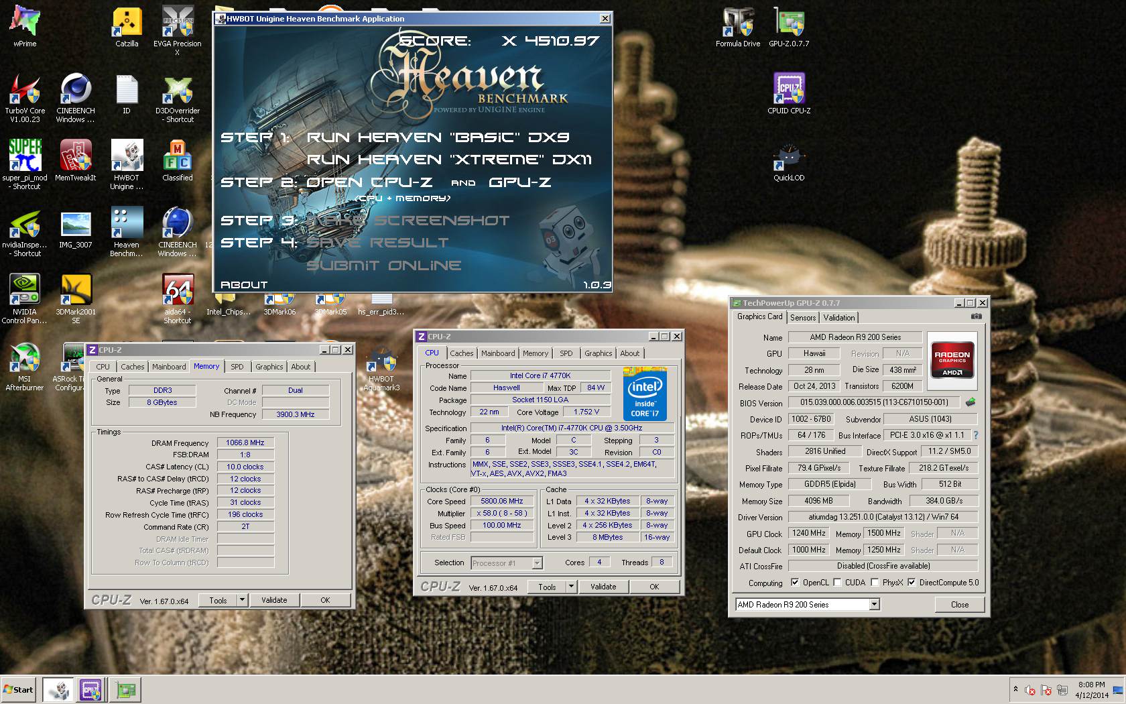
Task: Click About in HWBOT Heaven app
Action: click(244, 285)
